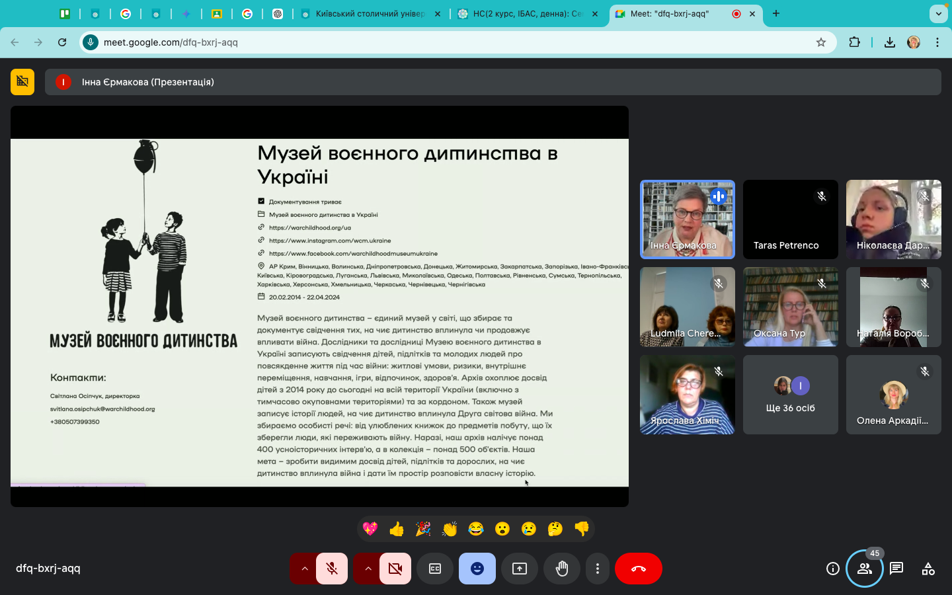Expand video settings arrow beside camera
Screen dimensions: 952x595
point(368,569)
